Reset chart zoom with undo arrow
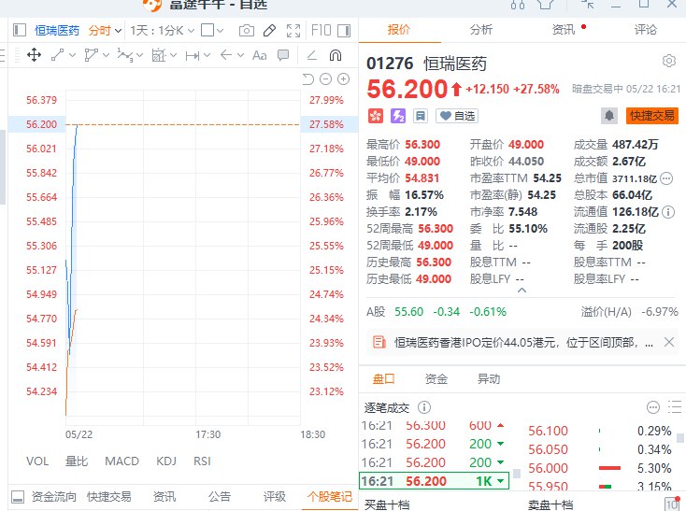This screenshot has width=686, height=511. (308, 79)
